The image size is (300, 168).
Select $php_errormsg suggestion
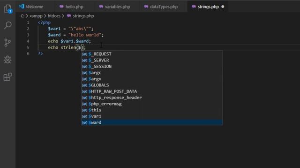[152, 104]
